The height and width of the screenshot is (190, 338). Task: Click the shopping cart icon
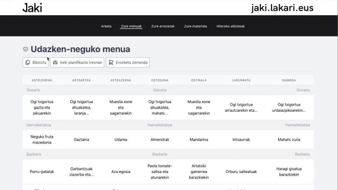(x=111, y=63)
